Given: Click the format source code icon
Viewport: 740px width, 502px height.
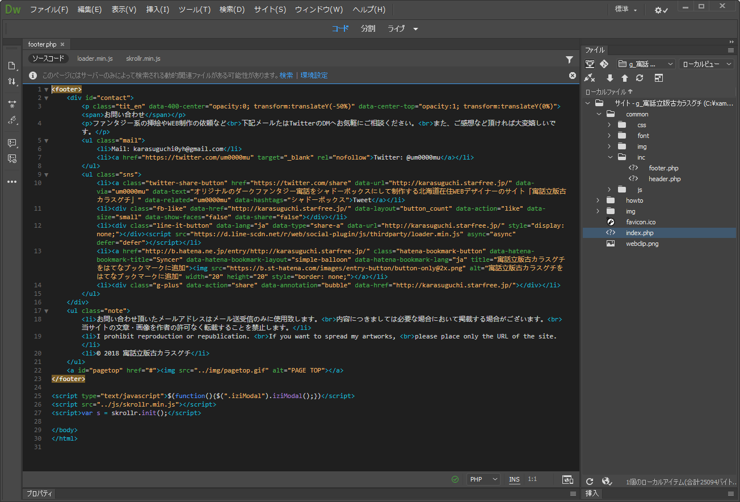Looking at the screenshot, I should pyautogui.click(x=11, y=120).
